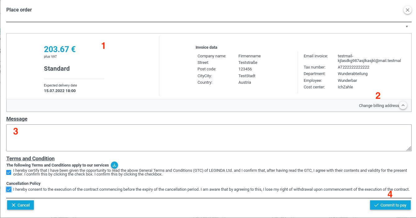Click the tax number AT222222222222

353,67
